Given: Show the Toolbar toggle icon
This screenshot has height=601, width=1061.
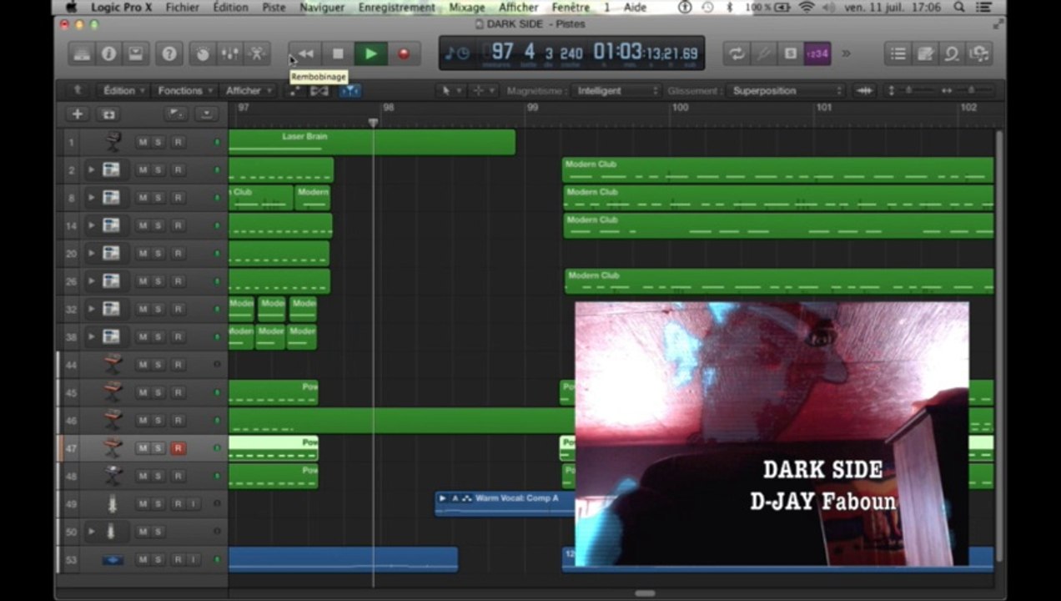Looking at the screenshot, I should point(135,53).
